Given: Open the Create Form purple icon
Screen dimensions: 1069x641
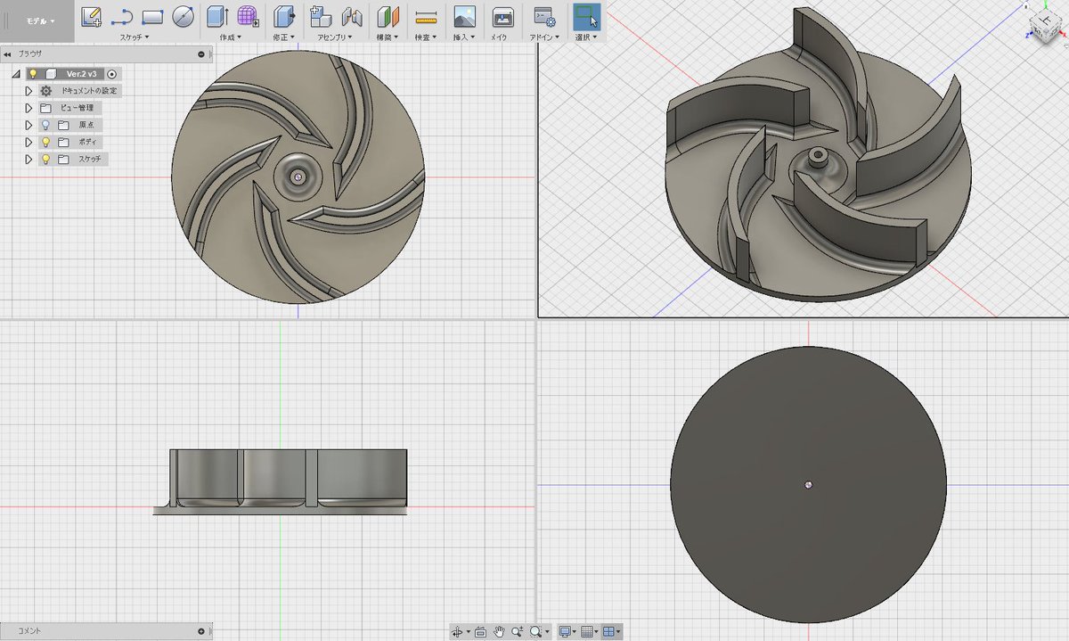Looking at the screenshot, I should point(248,16).
